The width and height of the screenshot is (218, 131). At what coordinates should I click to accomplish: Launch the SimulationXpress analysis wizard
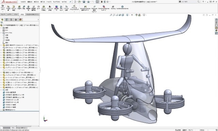(85, 8)
